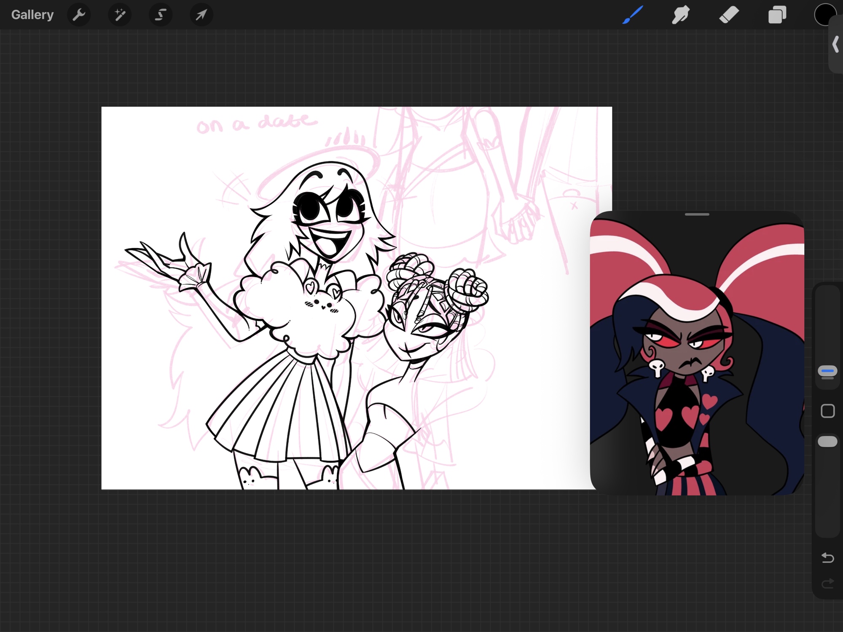Viewport: 843px width, 632px height.
Task: Open the Layers panel
Action: coord(777,15)
